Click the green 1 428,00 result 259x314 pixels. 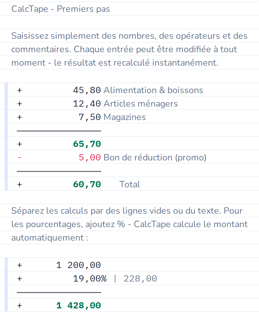(78, 306)
